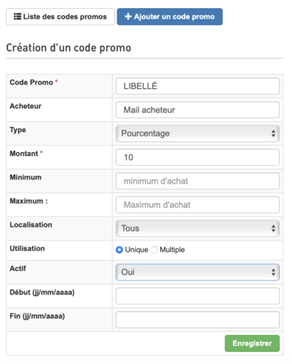Focus the Code Promo LIBELLÉ field
The image size is (292, 364).
pos(197,87)
